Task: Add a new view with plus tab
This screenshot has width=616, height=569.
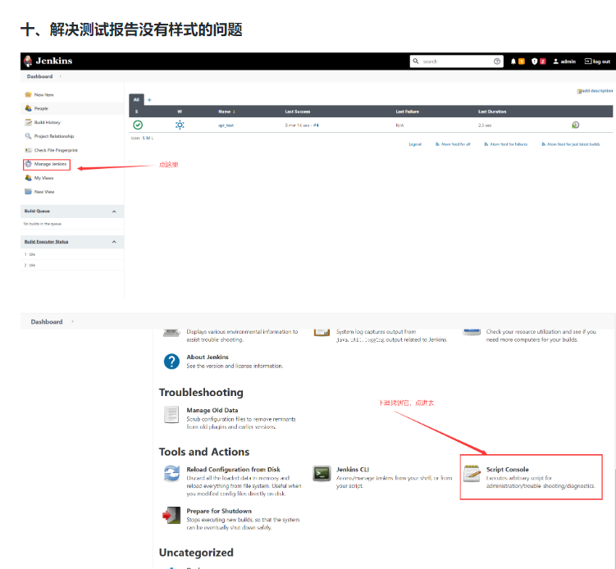Action: point(149,100)
